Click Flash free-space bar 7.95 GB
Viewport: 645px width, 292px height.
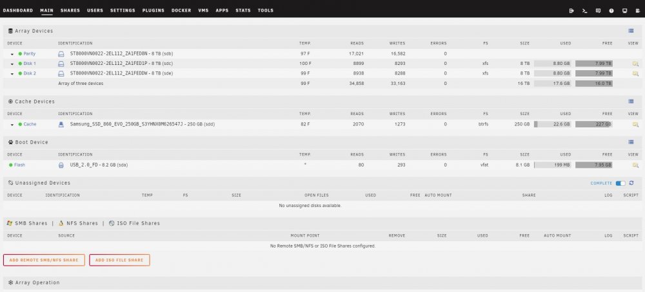click(x=593, y=165)
